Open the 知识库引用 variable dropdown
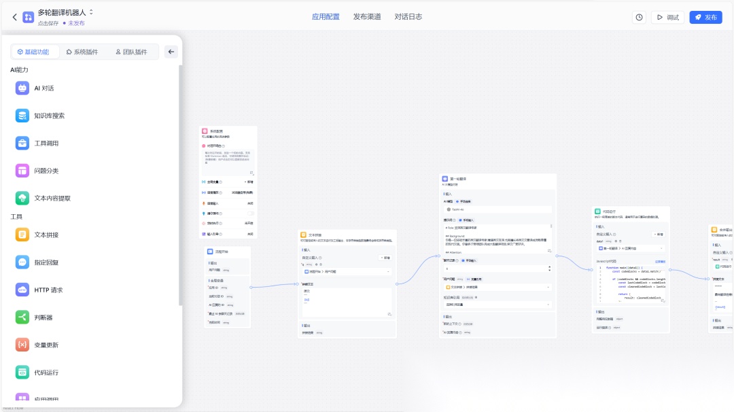734x412 pixels. click(x=497, y=305)
